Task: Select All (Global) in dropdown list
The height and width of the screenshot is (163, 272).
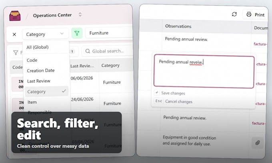Action: pos(38,47)
